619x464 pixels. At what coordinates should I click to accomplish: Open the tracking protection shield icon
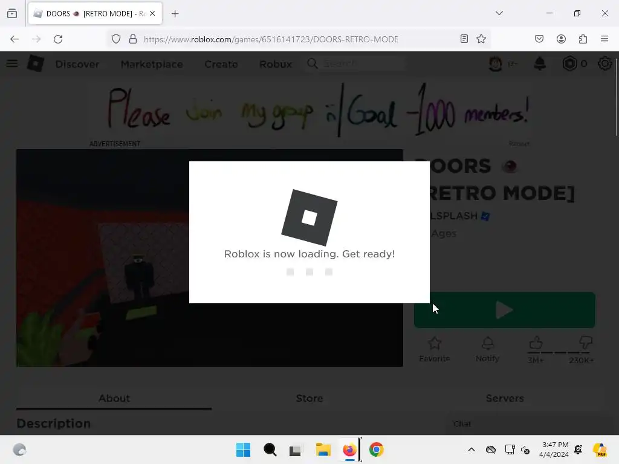[116, 39]
